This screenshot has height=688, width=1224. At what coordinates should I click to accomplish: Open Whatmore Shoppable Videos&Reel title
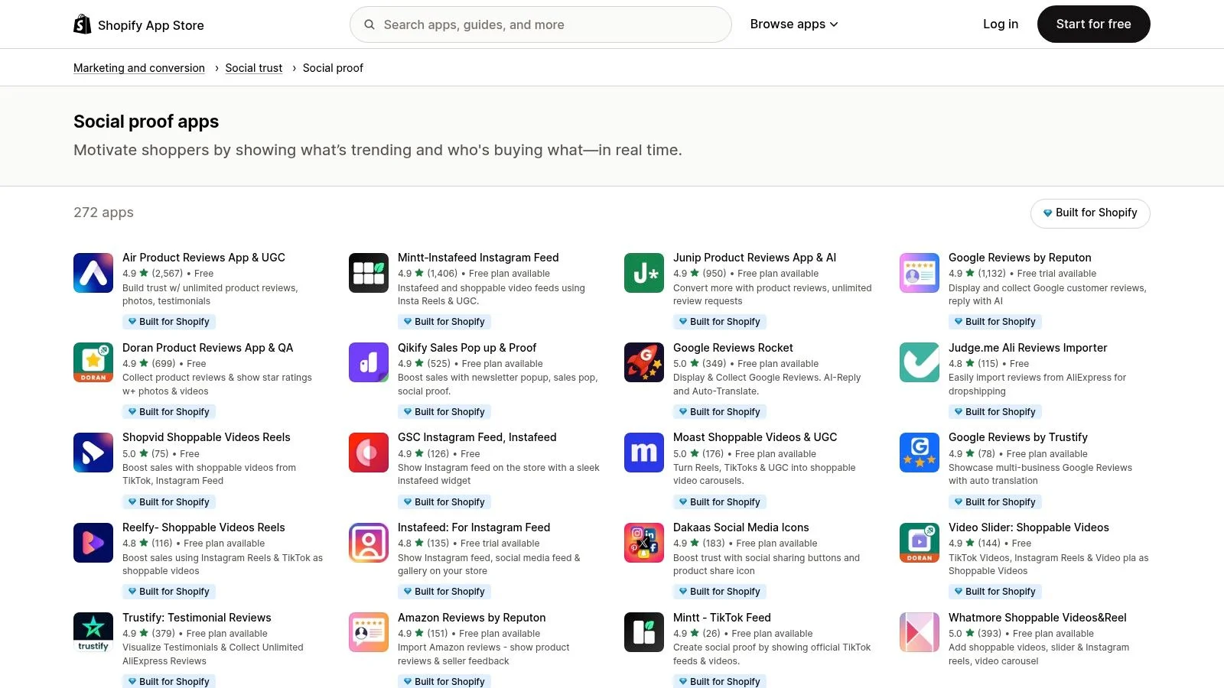[1037, 618]
